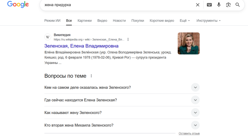The image size is (248, 138).
Task: Click the Оставить отзыв link
Action: (x=189, y=133)
